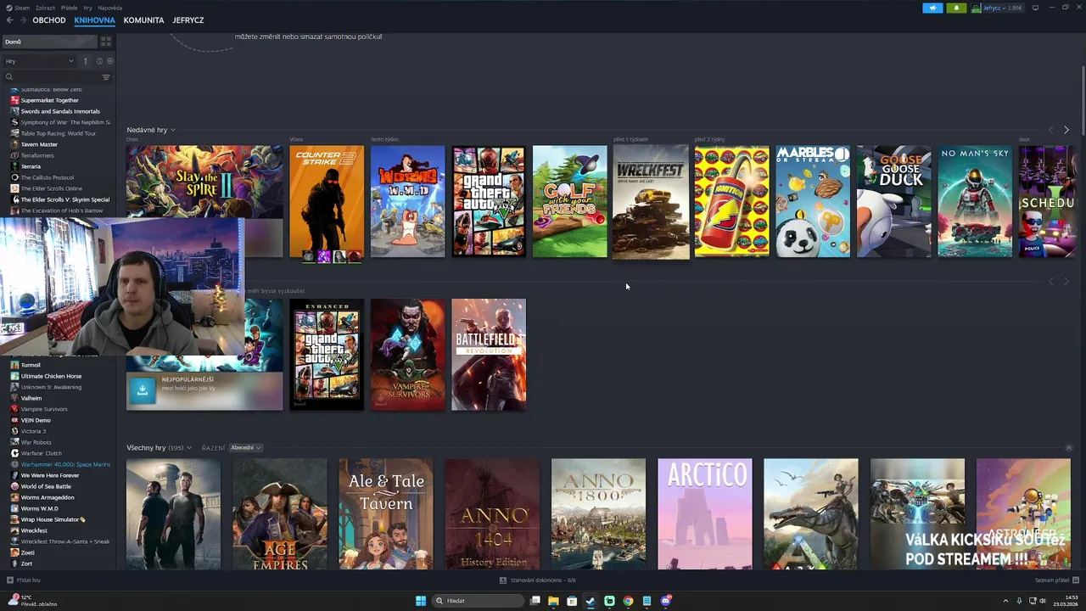Screen dimensions: 1086x611
Task: Expand the Hry filter dropdown
Action: pos(39,61)
